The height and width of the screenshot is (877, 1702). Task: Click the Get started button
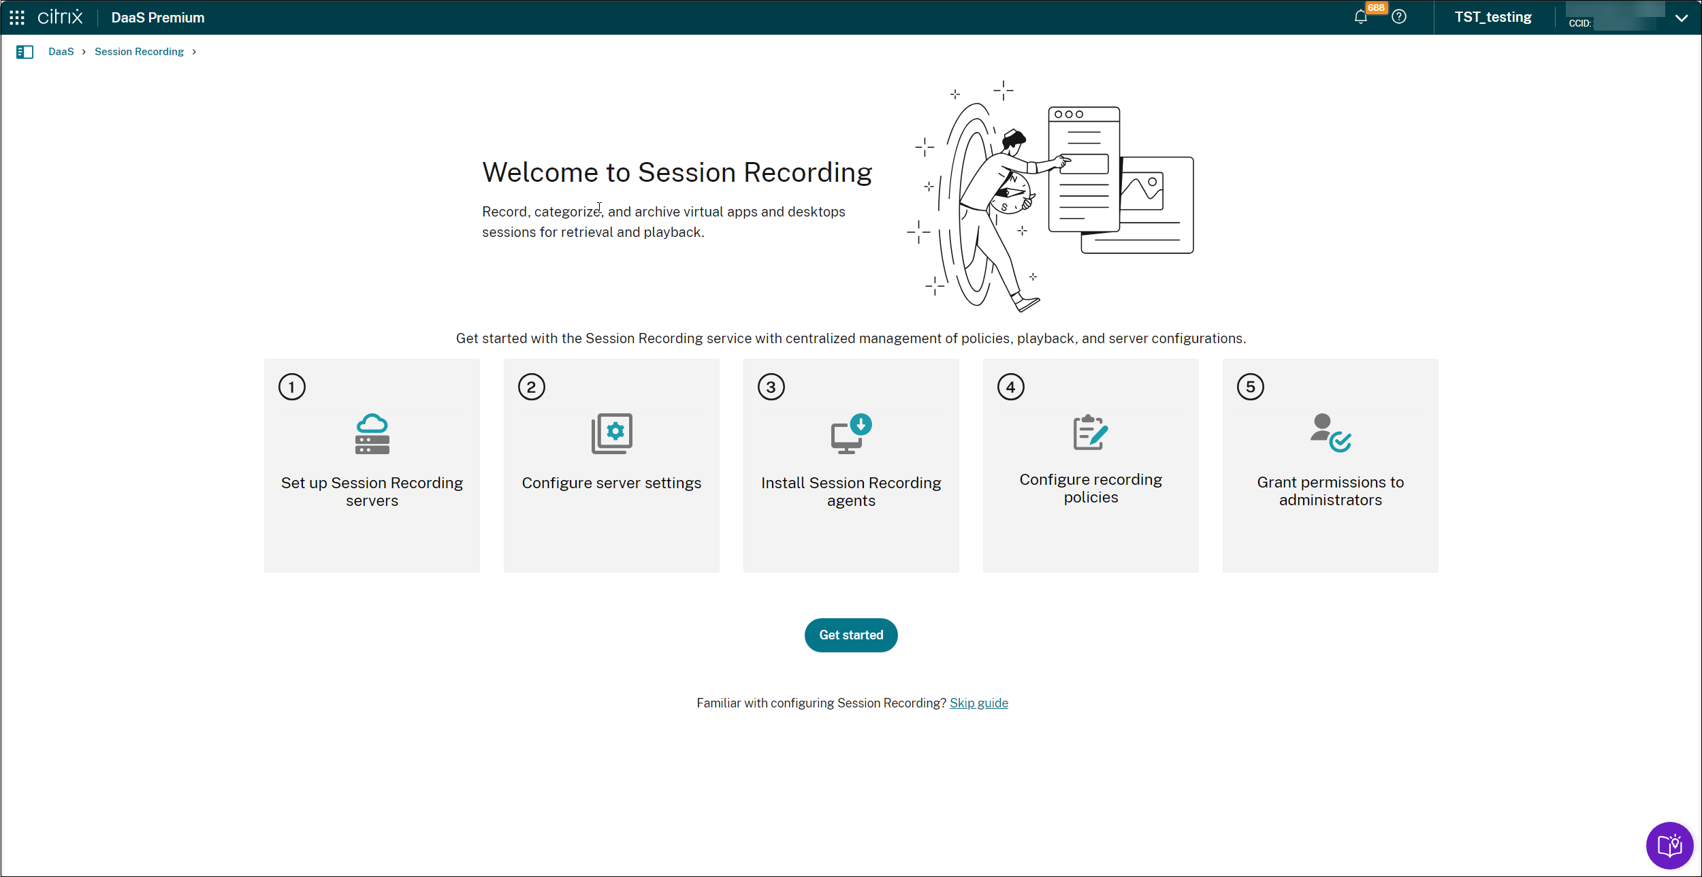tap(850, 635)
